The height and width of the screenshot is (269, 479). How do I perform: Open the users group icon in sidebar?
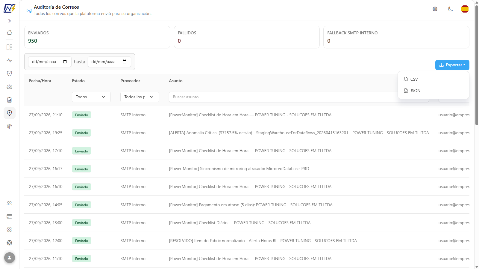[x=10, y=203]
